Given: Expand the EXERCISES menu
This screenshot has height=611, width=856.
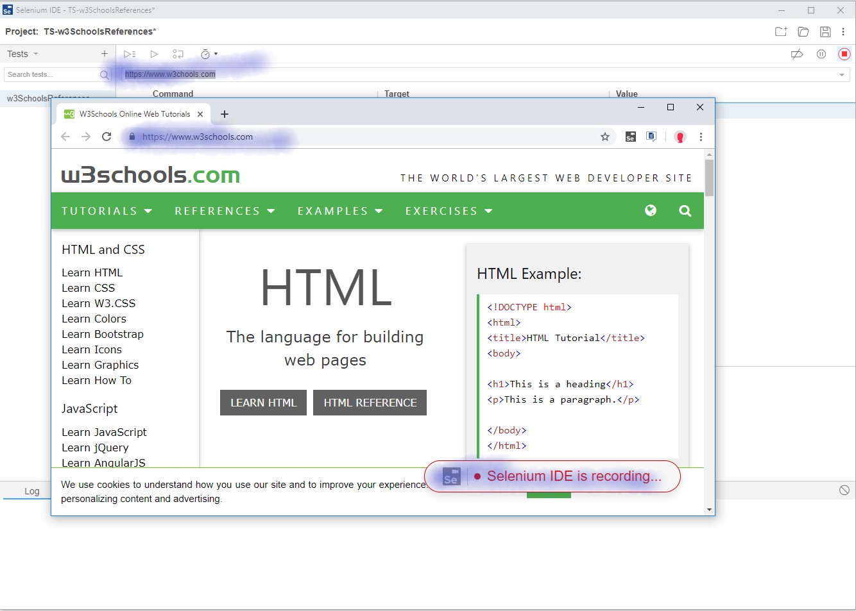Looking at the screenshot, I should 449,211.
